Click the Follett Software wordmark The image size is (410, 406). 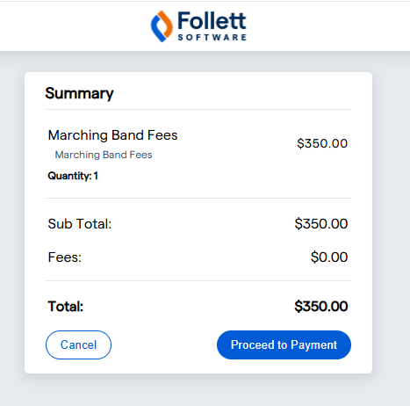pos(212,25)
